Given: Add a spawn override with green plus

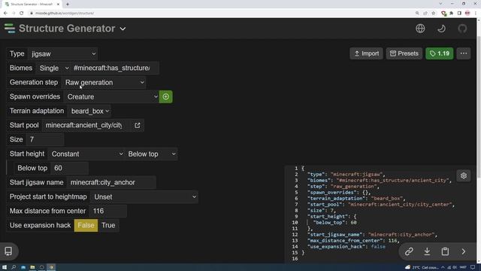Looking at the screenshot, I should tap(165, 97).
